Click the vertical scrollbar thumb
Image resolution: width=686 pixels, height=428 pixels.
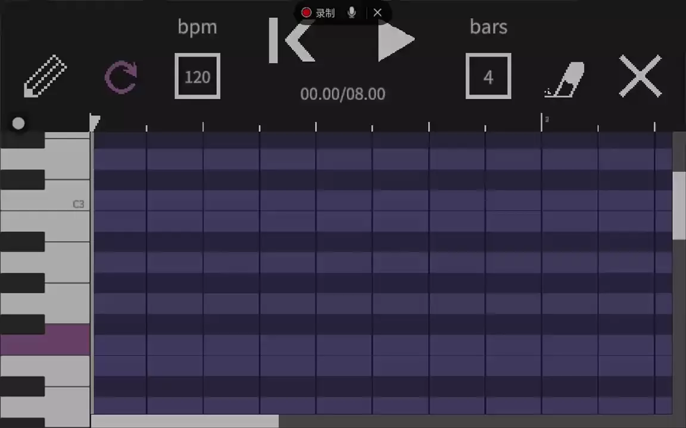tap(679, 205)
